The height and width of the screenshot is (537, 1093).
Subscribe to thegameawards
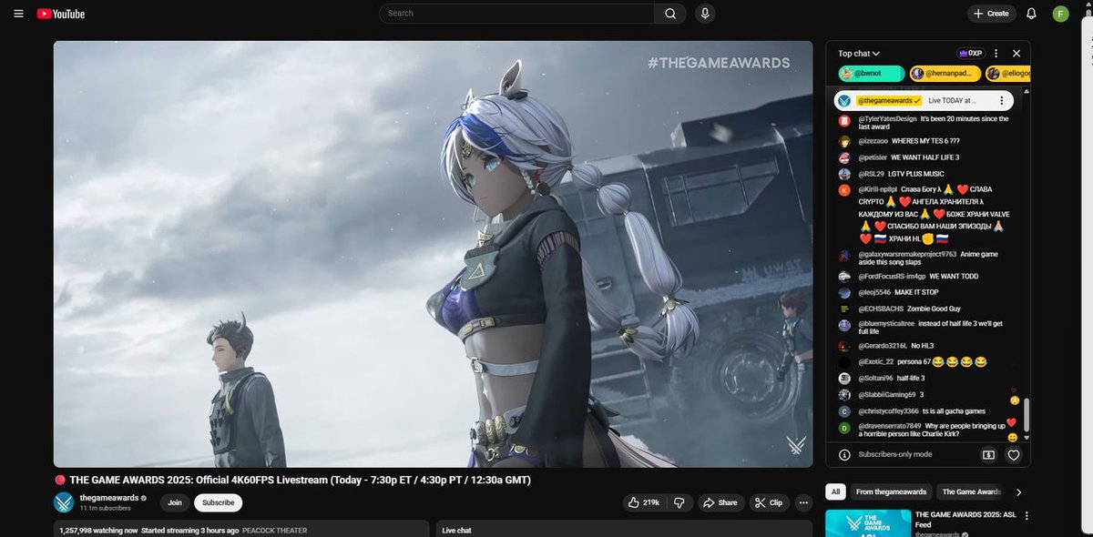coord(218,502)
